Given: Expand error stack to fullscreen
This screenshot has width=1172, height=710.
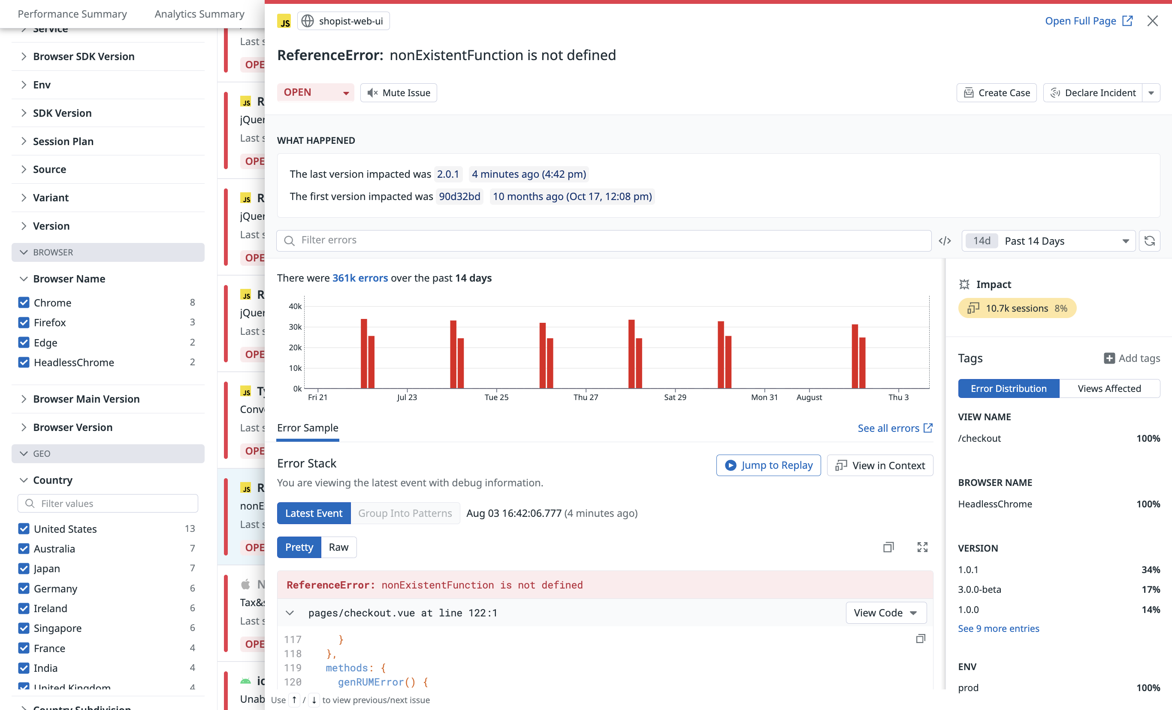Looking at the screenshot, I should [x=922, y=547].
